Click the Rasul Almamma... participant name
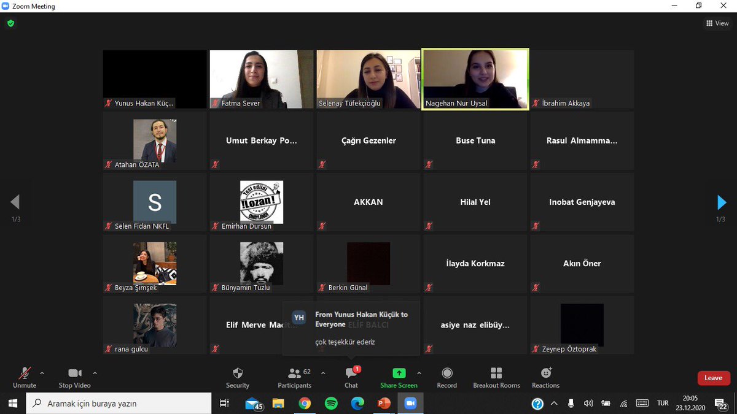Viewport: 737px width, 414px height. [582, 140]
